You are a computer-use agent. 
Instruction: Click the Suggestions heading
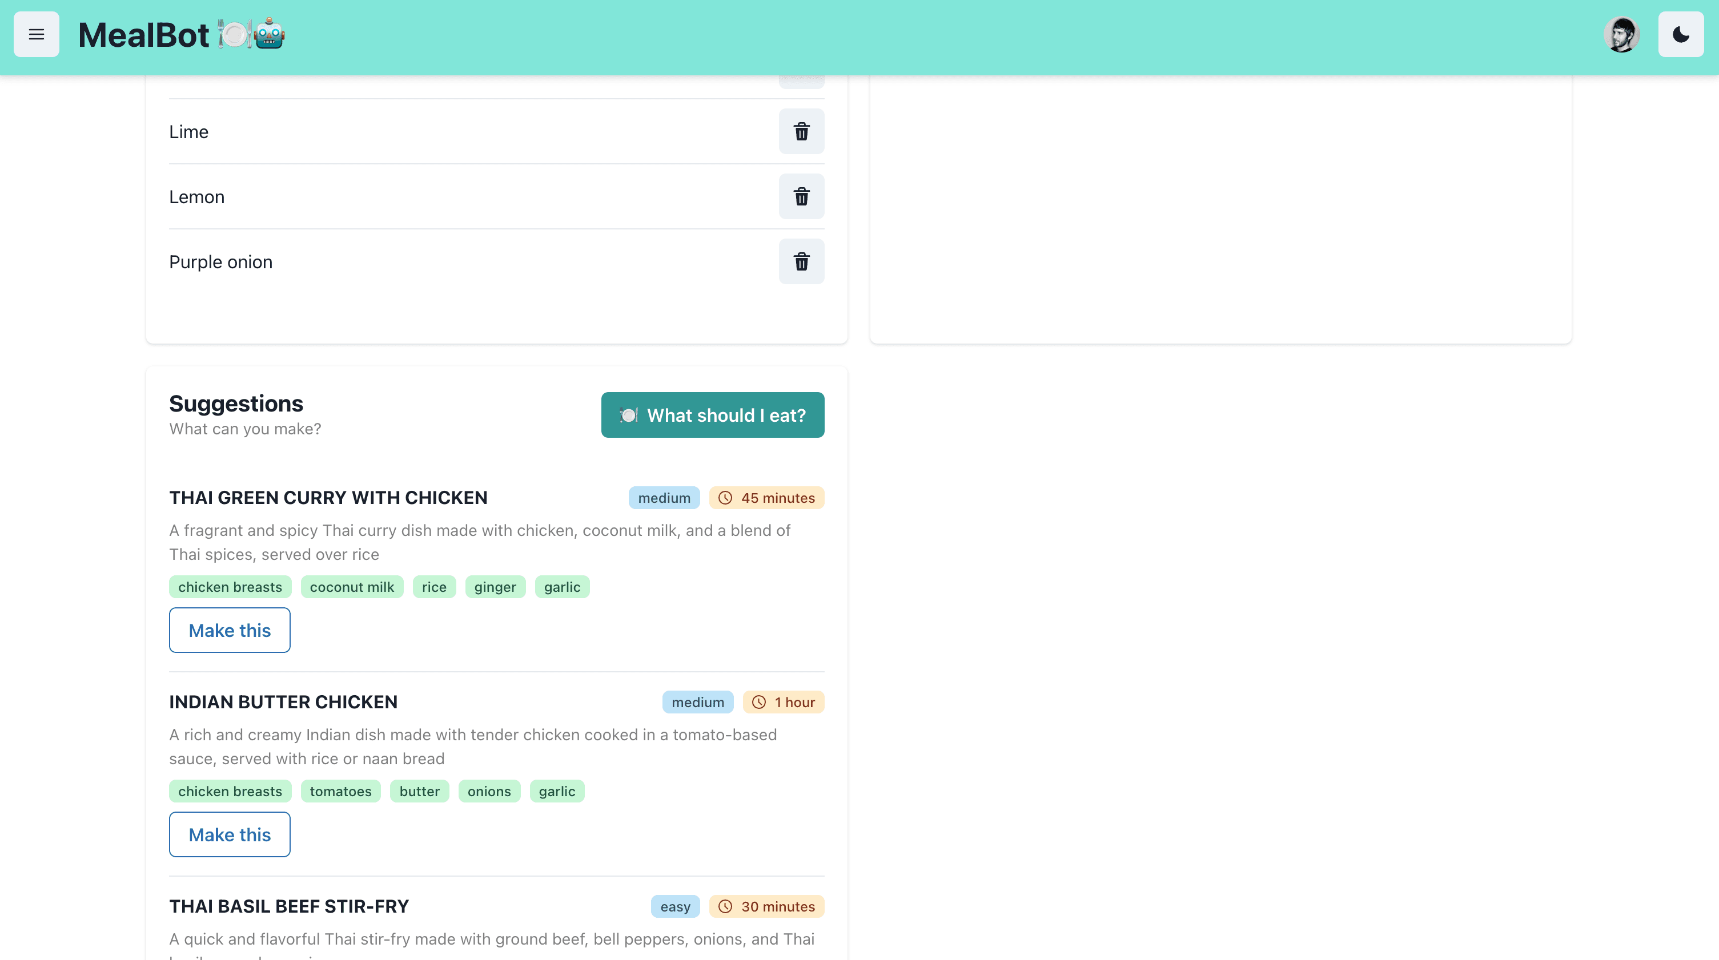coord(236,404)
